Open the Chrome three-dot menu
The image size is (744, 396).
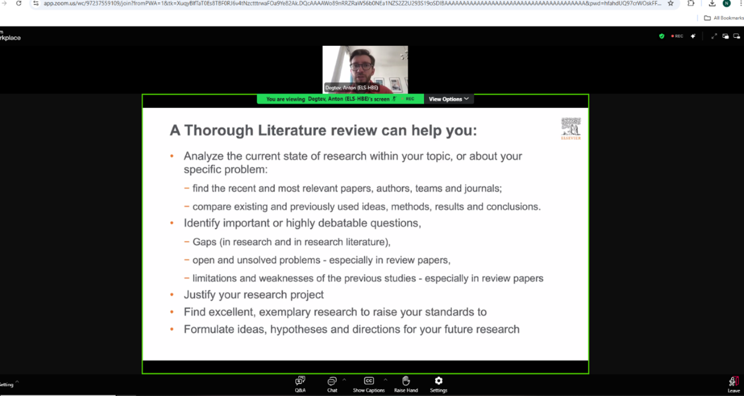[x=740, y=3]
